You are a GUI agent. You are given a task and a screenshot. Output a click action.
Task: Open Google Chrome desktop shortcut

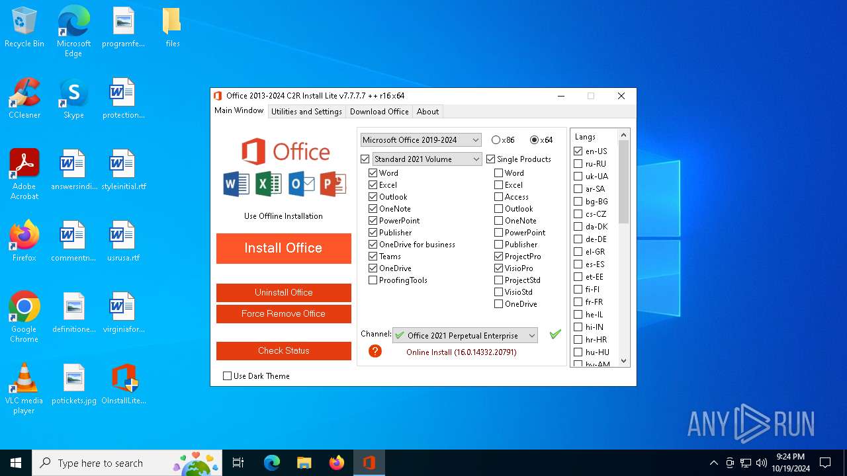[x=24, y=317]
